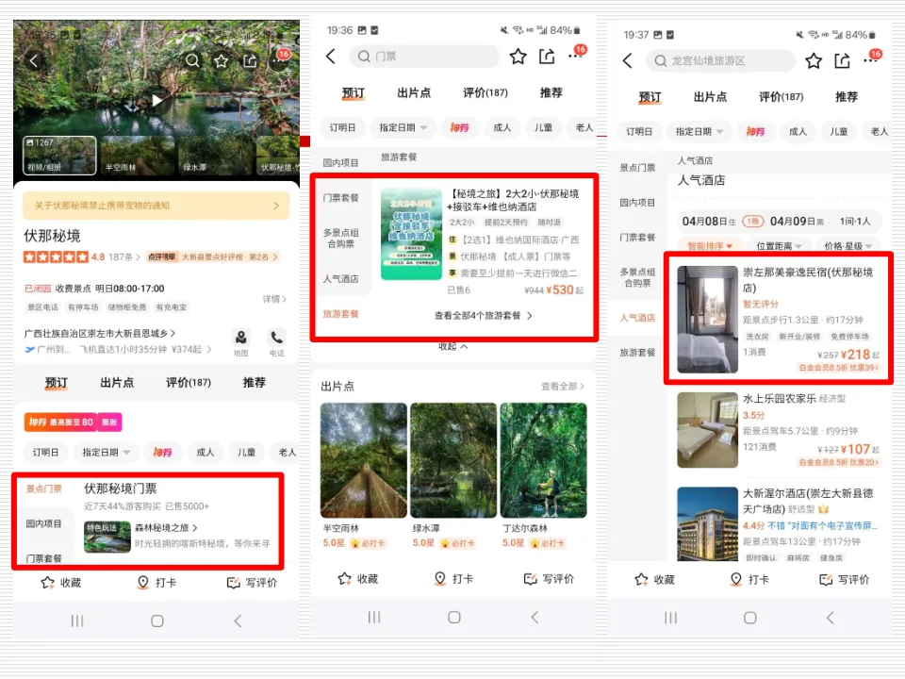Viewport: 905px width, 679px height.
Task: Star the 龙宫仙境旅游区 page
Action: 813,60
